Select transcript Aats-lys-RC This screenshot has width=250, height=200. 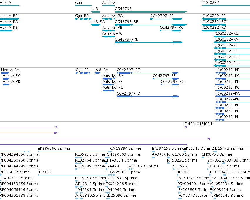pyautogui.click(x=109, y=36)
